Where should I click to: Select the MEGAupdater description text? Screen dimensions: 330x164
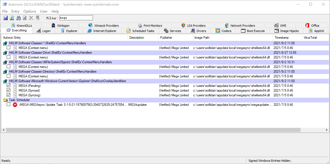tap(138, 105)
